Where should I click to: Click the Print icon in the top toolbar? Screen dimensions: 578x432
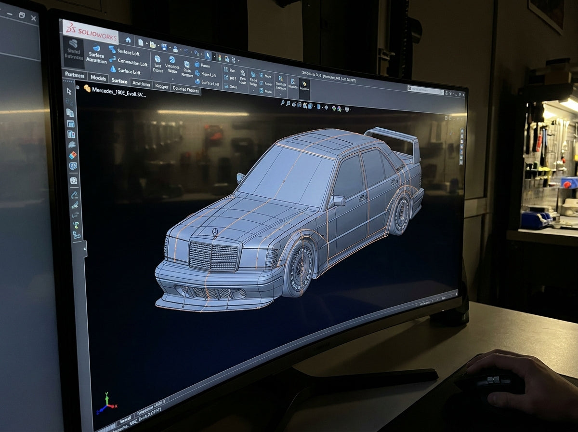pos(175,49)
